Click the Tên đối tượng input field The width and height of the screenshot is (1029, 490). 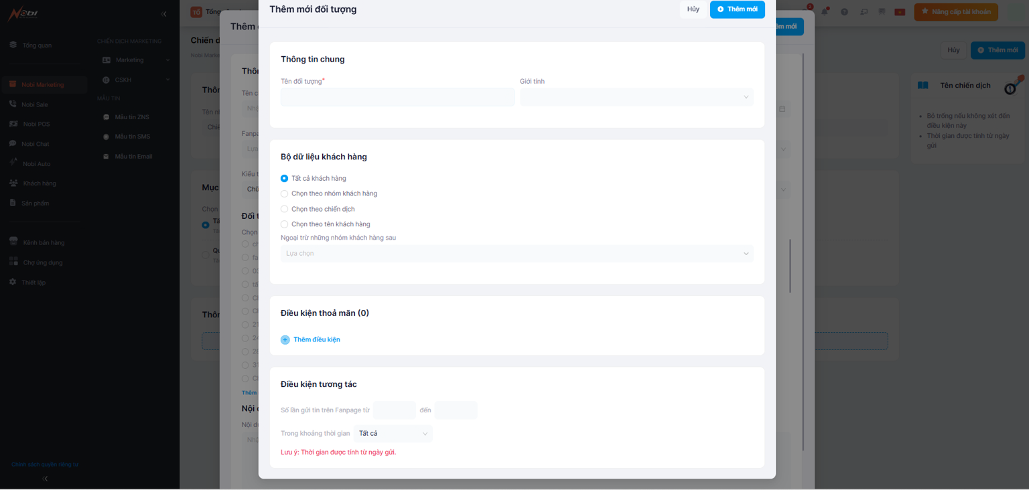(x=397, y=97)
